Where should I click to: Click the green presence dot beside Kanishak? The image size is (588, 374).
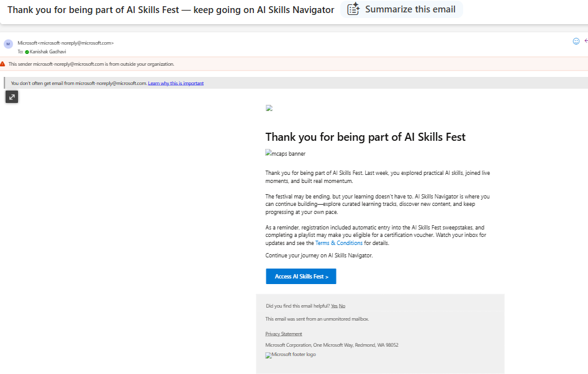coord(27,52)
